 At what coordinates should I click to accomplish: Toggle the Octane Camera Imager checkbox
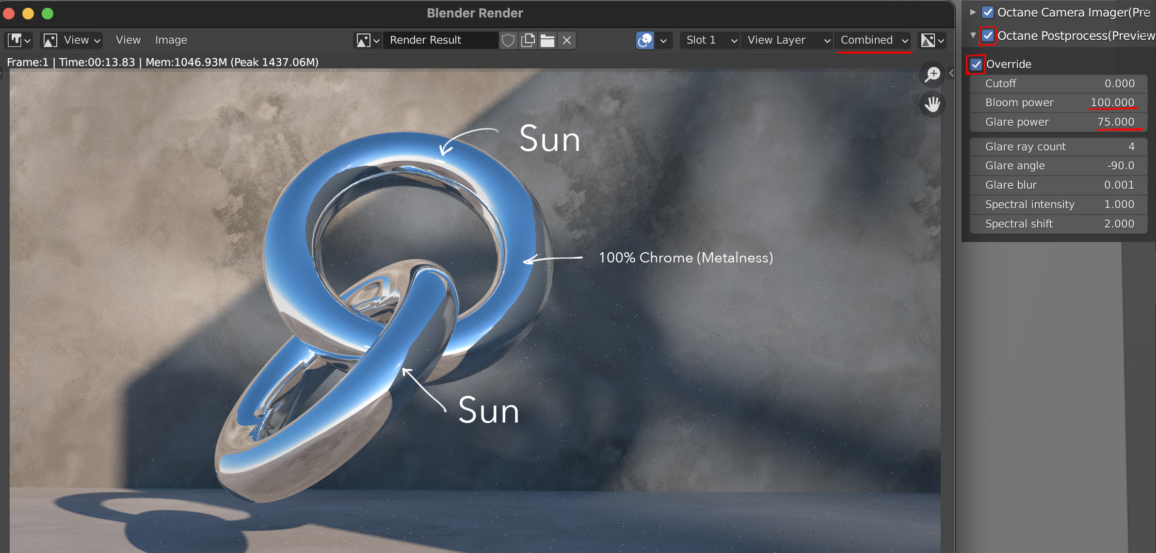988,13
